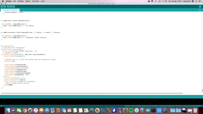Open Maps from the Dock

tap(86, 111)
